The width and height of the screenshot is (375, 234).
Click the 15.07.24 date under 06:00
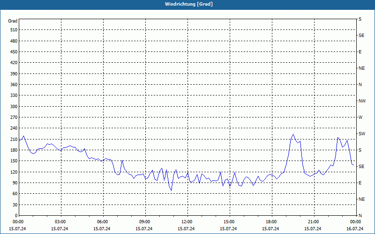pos(102,229)
